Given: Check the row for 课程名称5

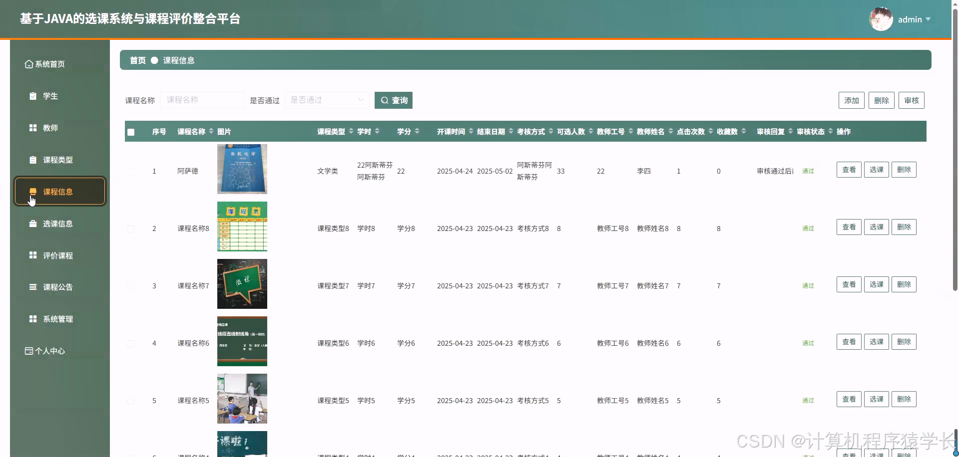Looking at the screenshot, I should tap(131, 401).
